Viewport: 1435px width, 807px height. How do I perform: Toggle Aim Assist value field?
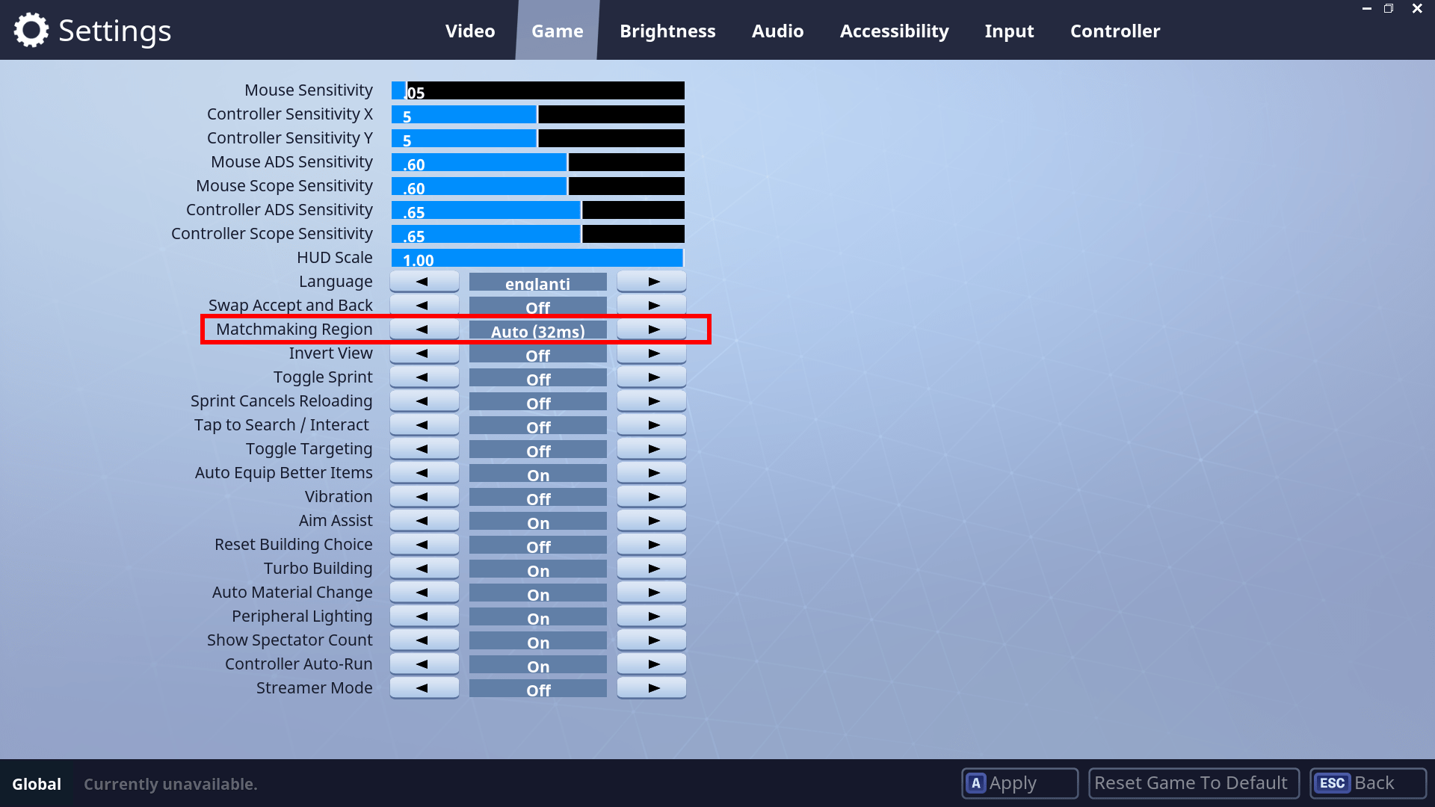(537, 522)
